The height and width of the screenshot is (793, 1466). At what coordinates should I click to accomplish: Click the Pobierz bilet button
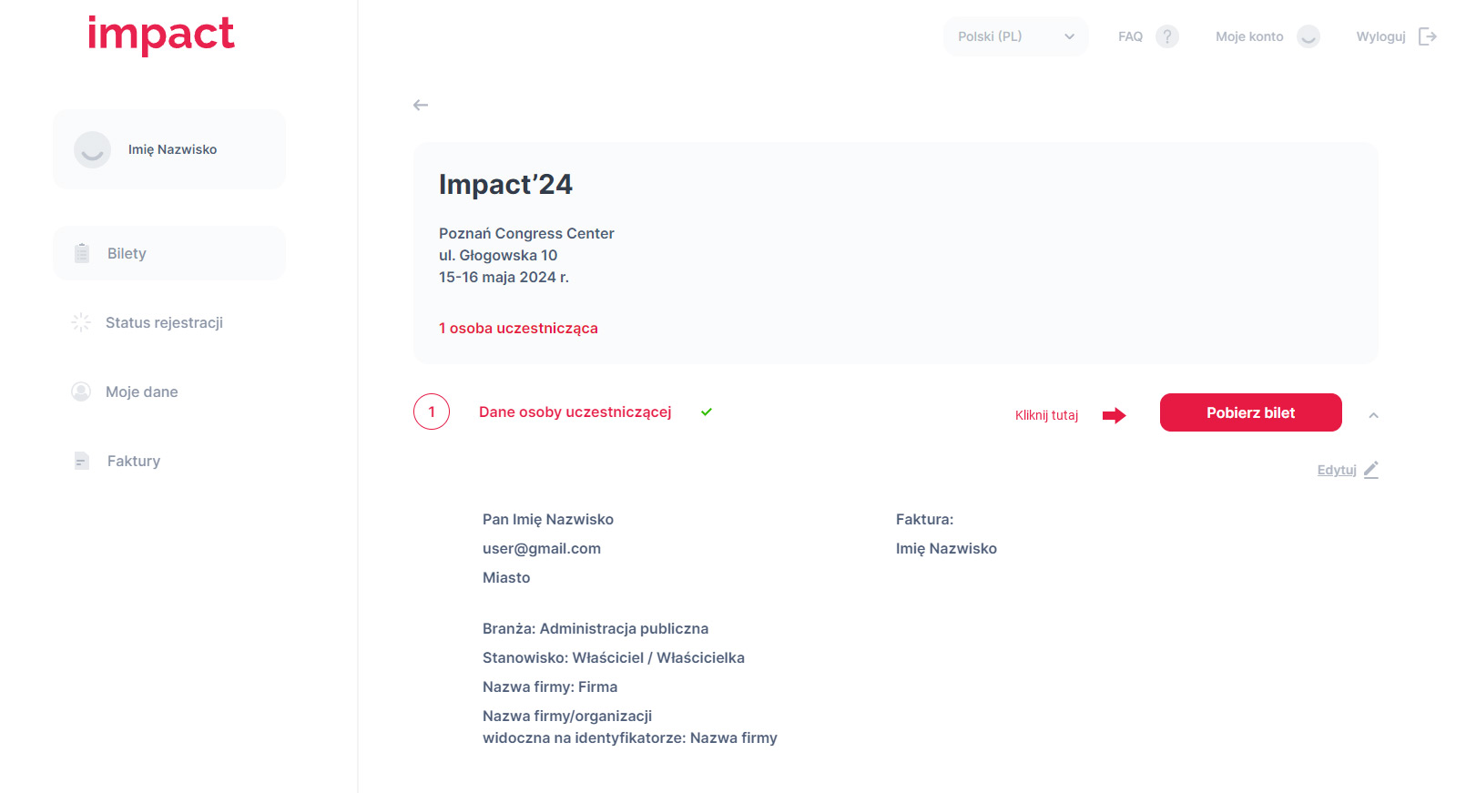pyautogui.click(x=1251, y=412)
